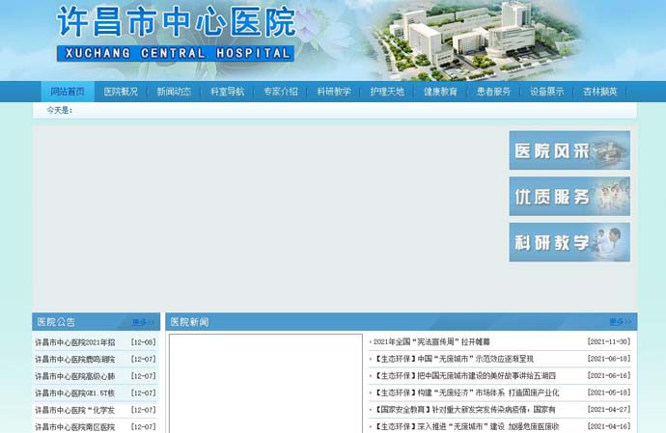Open announcement 许昌市中心医院GE1.5T核
The width and height of the screenshot is (666, 433).
[74, 393]
